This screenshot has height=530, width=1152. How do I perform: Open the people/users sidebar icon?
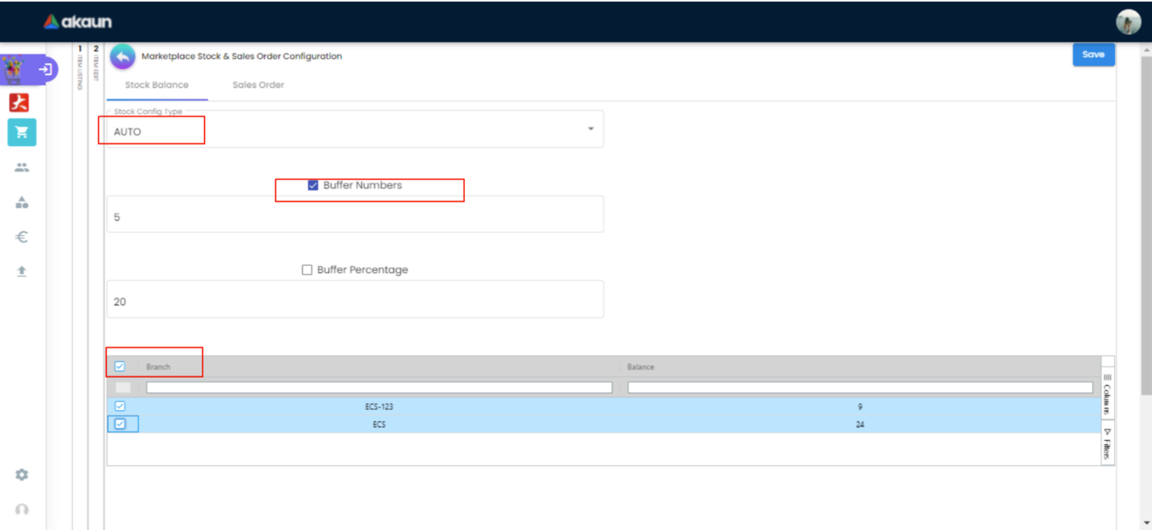pos(22,167)
